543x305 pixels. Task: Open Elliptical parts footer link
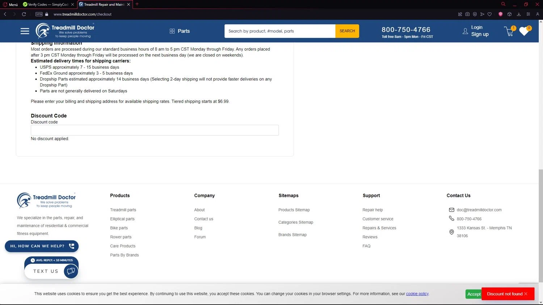click(x=122, y=219)
